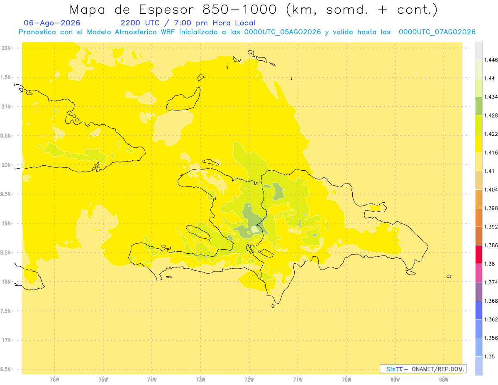Click the legend value '1.392'
The height and width of the screenshot is (385, 498).
491,227
